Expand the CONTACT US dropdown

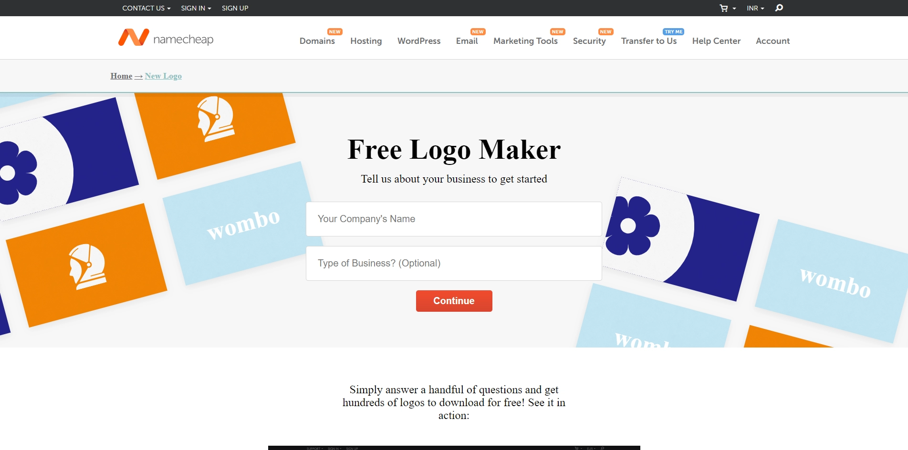click(x=145, y=8)
